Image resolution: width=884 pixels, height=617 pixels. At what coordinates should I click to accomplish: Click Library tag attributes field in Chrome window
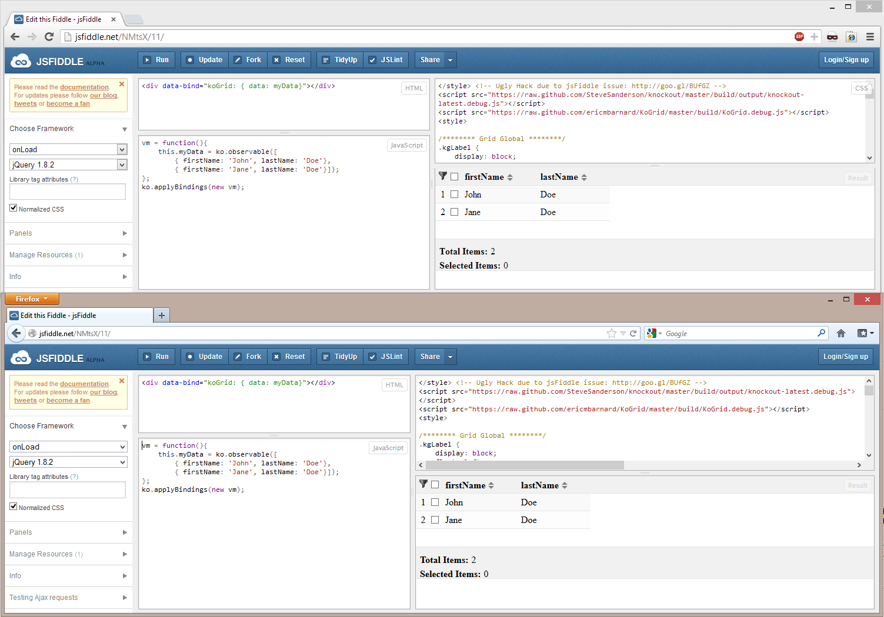click(x=68, y=192)
